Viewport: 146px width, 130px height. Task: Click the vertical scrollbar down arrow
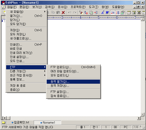(x=142, y=114)
